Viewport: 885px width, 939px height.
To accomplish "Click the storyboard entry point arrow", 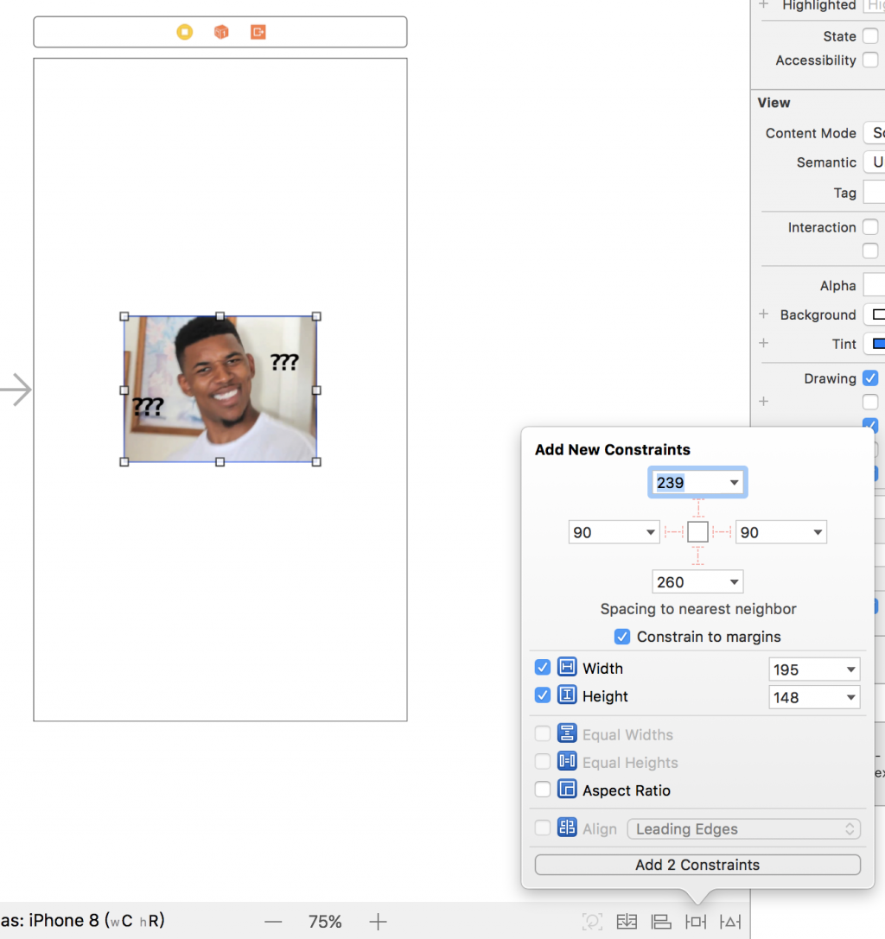I will [x=16, y=390].
